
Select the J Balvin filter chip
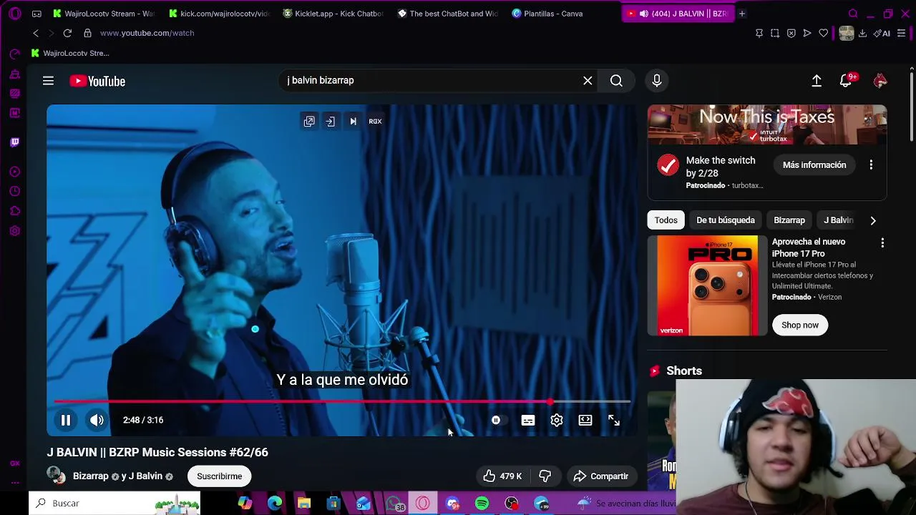pyautogui.click(x=838, y=220)
